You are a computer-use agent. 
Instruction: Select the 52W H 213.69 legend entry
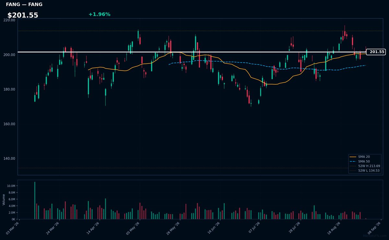click(365, 166)
